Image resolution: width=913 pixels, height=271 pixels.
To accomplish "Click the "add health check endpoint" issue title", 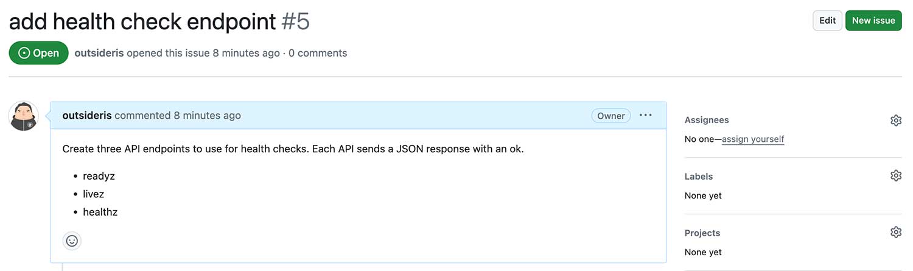I will tap(142, 21).
